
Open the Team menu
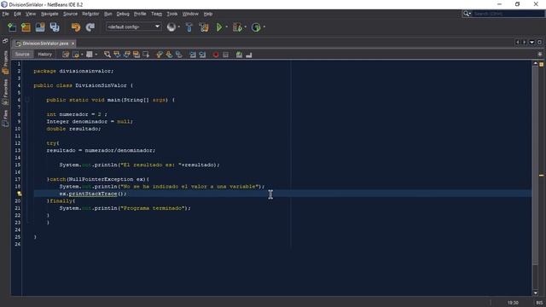[156, 14]
